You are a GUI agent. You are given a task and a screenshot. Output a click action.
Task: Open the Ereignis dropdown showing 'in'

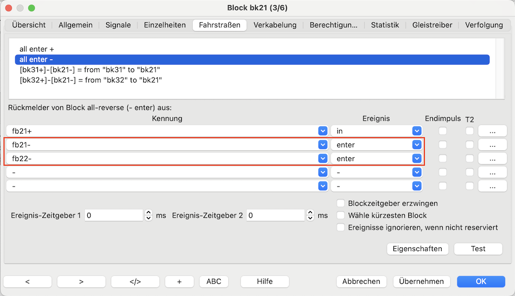[417, 131]
